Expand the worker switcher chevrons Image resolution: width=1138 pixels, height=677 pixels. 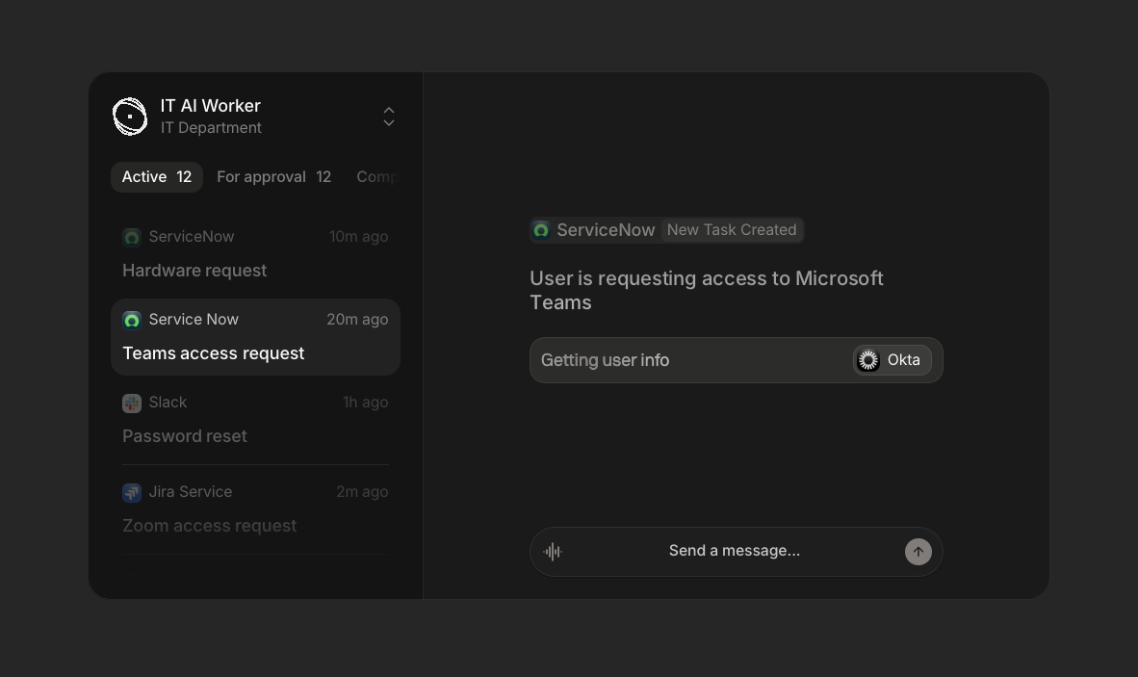pyautogui.click(x=389, y=117)
